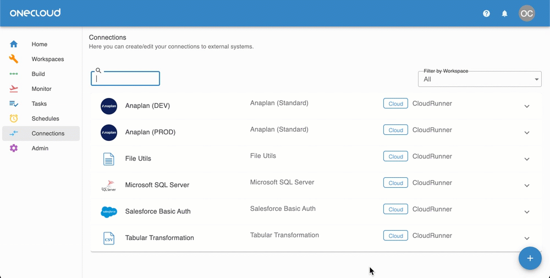Image resolution: width=550 pixels, height=278 pixels.
Task: Click the connections search input field
Action: pyautogui.click(x=125, y=79)
